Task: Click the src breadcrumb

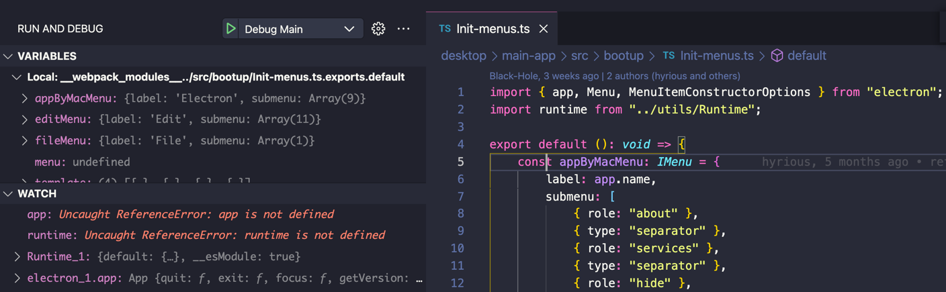Action: click(x=579, y=56)
